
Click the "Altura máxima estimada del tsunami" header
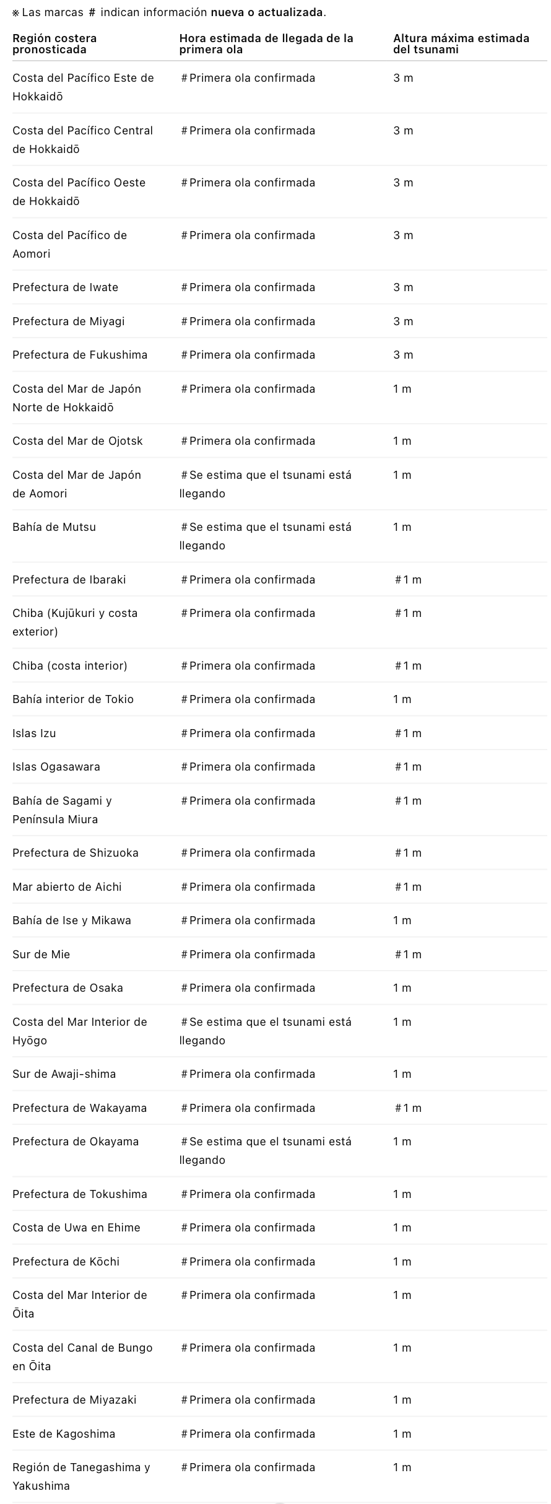pyautogui.click(x=461, y=44)
